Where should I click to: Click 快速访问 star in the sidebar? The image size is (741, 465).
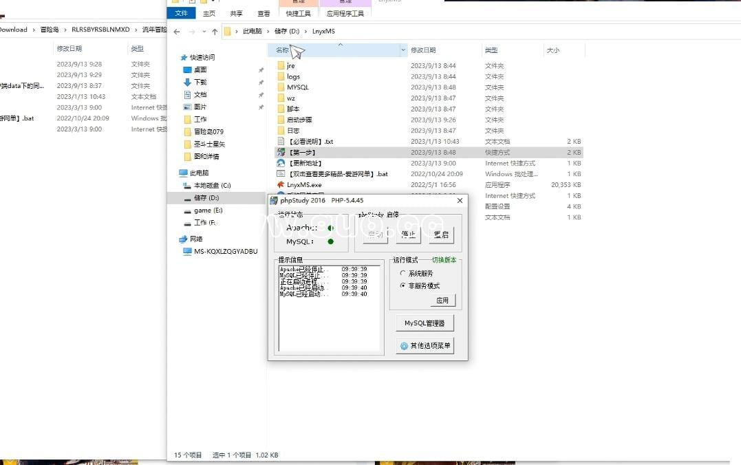pyautogui.click(x=184, y=57)
